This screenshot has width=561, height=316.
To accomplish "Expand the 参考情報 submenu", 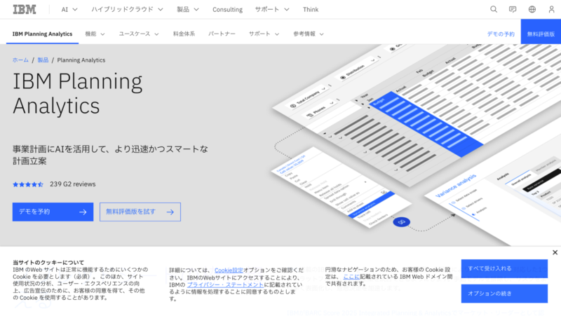I will 309,34.
